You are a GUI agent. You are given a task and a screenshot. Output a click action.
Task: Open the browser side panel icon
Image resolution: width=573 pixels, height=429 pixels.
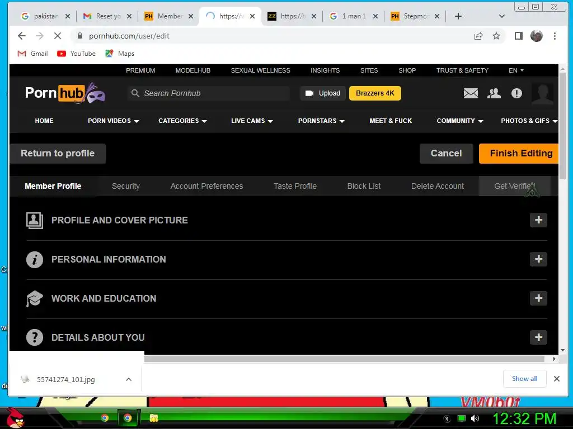tap(518, 36)
